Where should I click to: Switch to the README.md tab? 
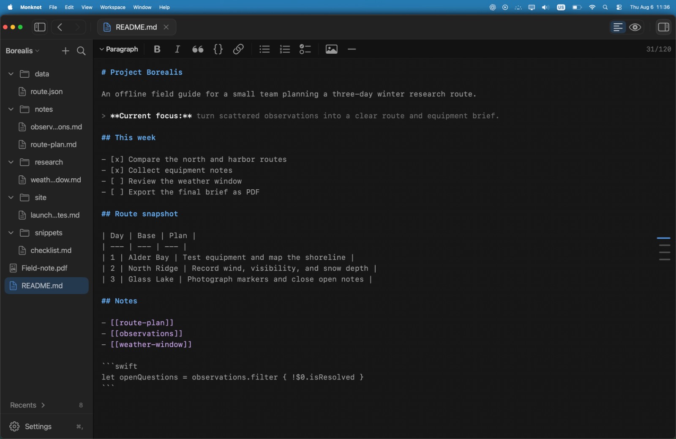[136, 27]
